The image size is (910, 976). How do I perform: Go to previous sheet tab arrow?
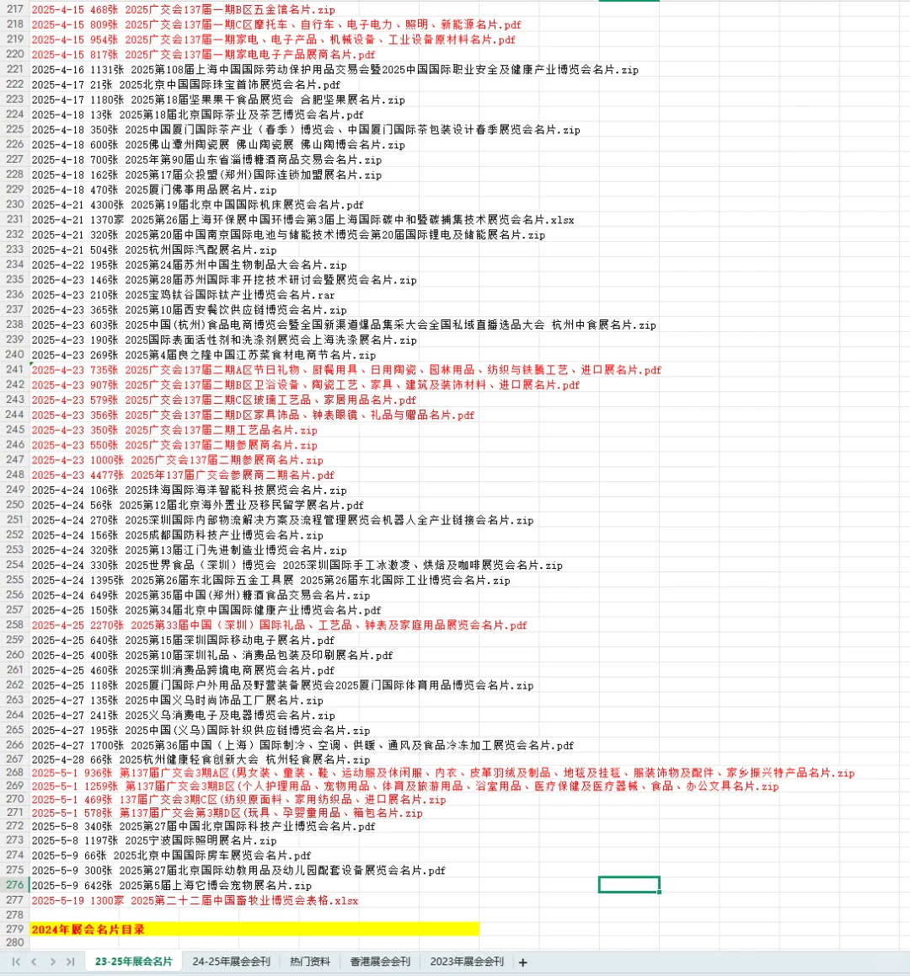[35, 962]
